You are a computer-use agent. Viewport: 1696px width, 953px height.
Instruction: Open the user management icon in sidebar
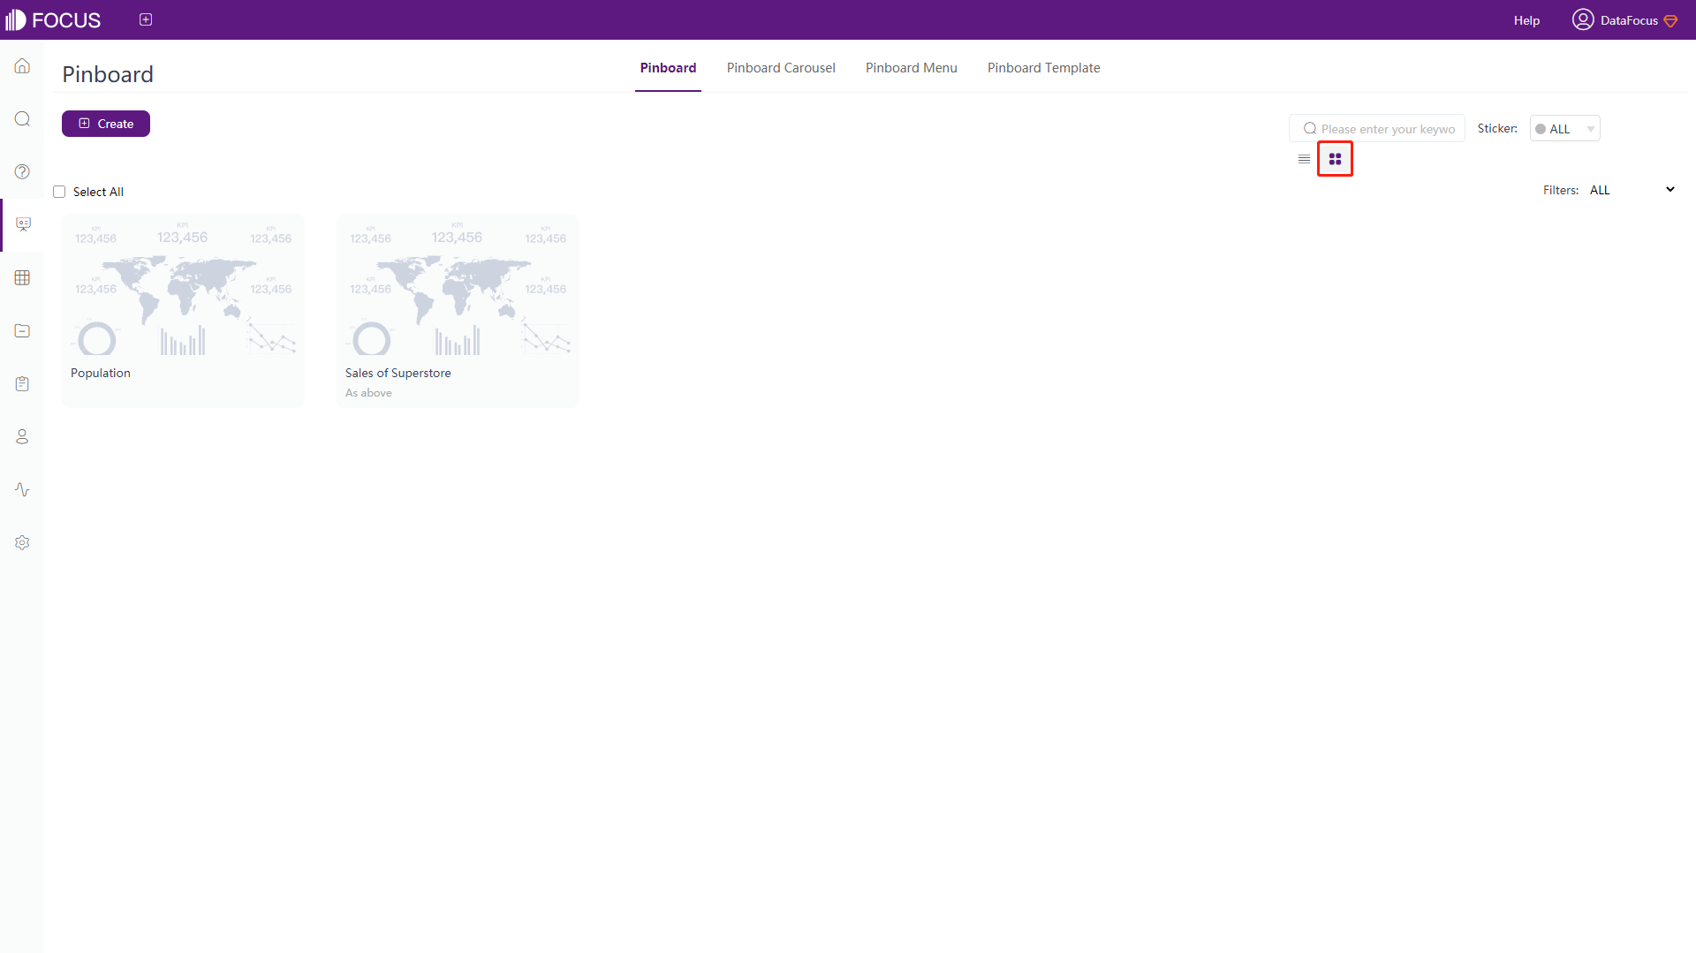point(22,436)
